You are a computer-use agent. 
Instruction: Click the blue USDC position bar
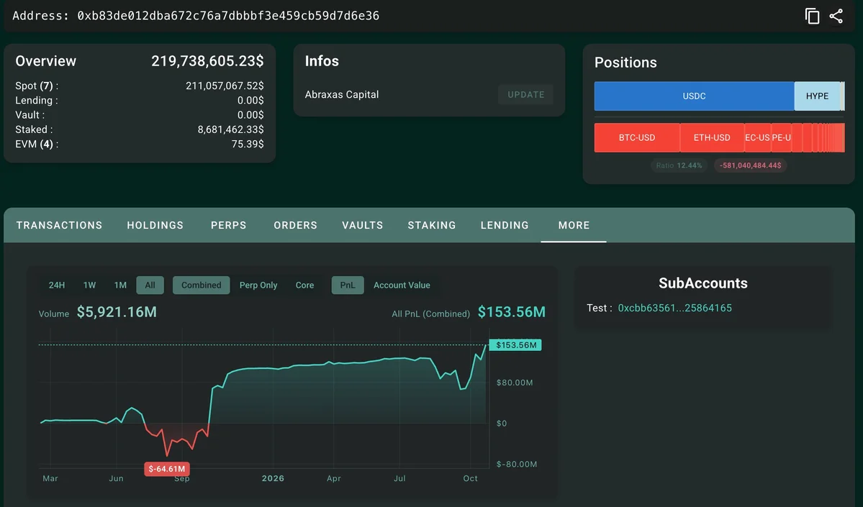694,96
